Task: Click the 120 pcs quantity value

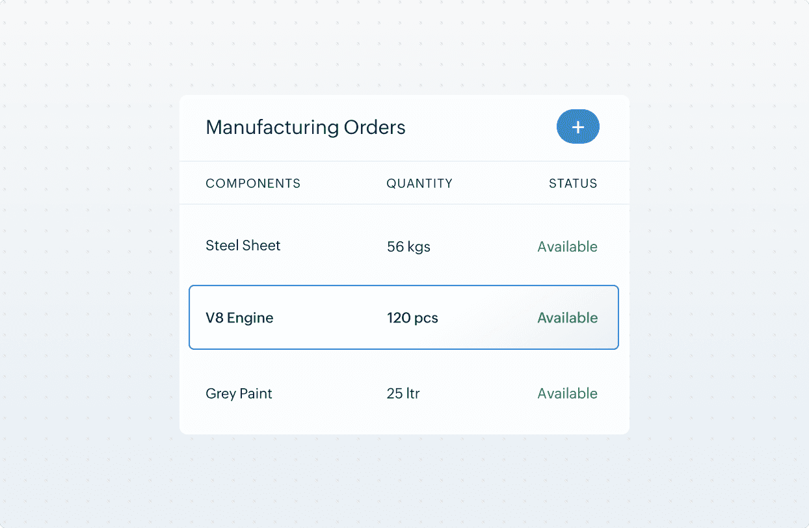Action: click(x=412, y=317)
